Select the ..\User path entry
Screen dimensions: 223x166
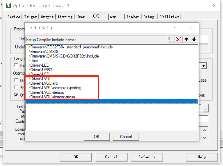(112, 61)
